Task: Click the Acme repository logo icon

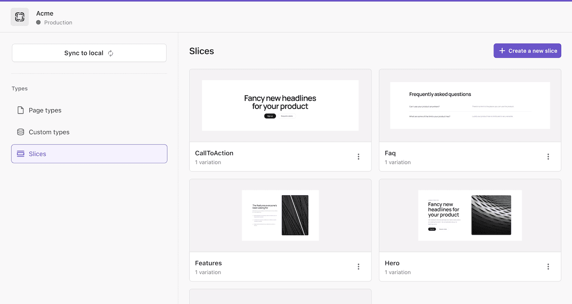Action: tap(20, 17)
